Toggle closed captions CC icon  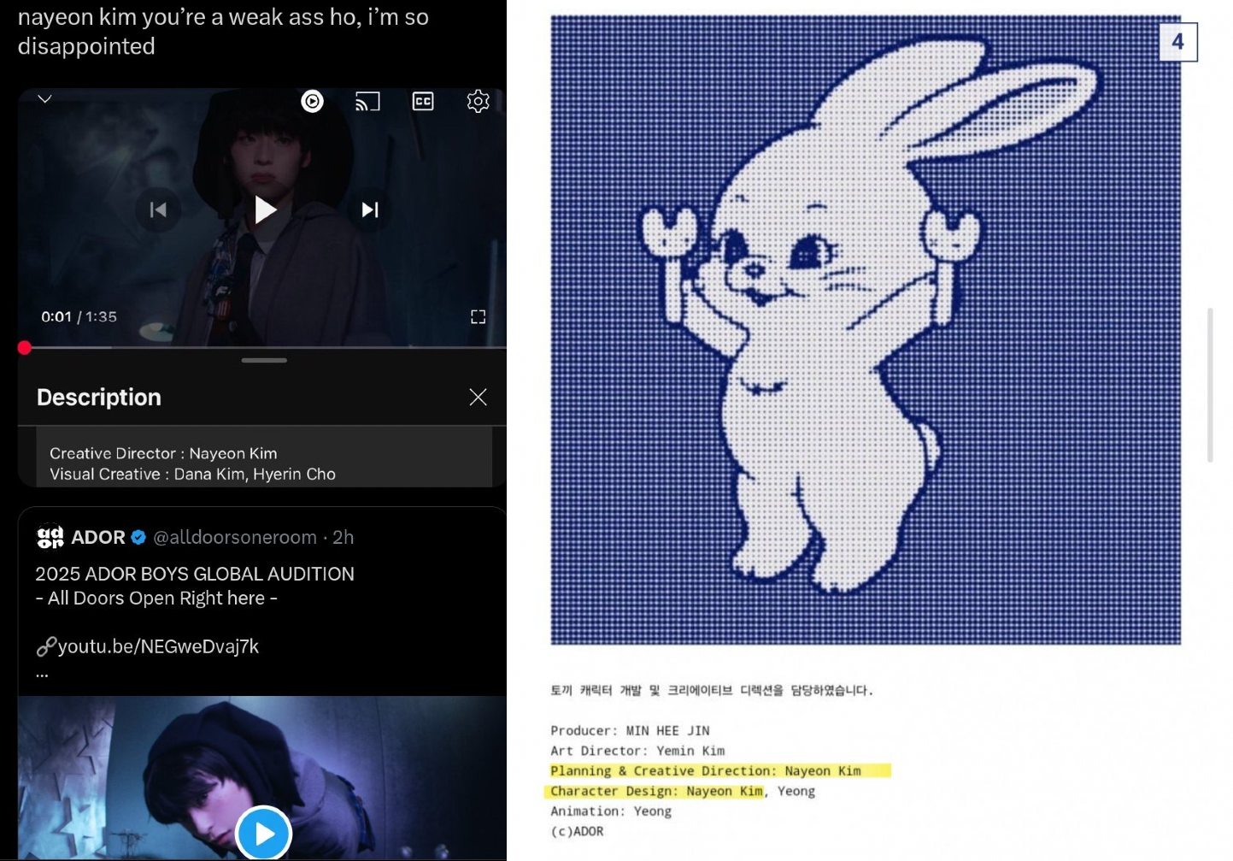(423, 102)
